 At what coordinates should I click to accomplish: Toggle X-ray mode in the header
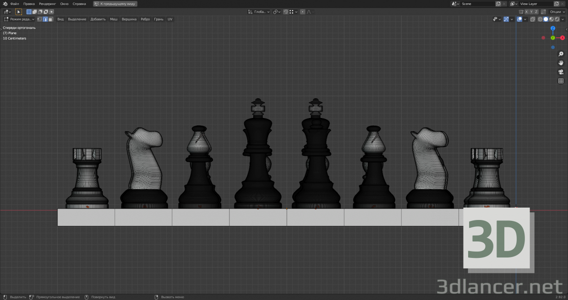[x=532, y=19]
